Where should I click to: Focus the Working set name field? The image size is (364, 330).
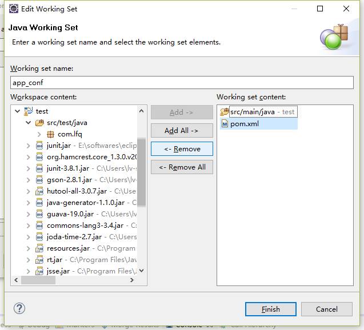coord(182,83)
